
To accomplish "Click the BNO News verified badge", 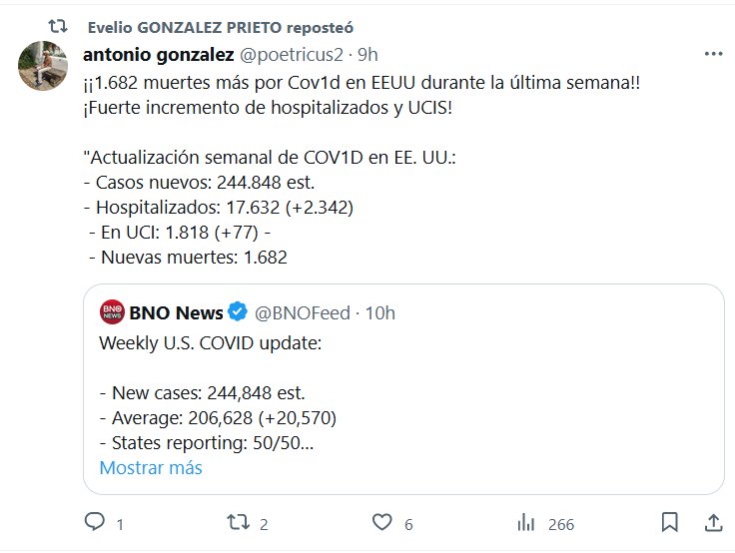I will (x=239, y=313).
